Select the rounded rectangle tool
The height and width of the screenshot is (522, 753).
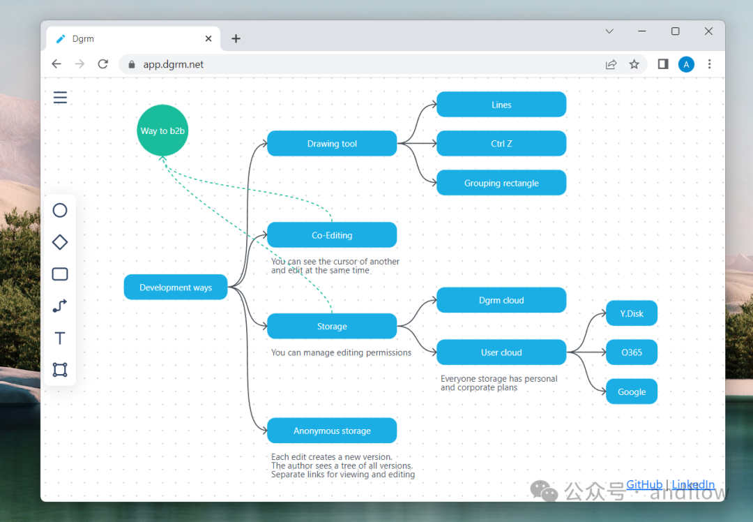(60, 274)
